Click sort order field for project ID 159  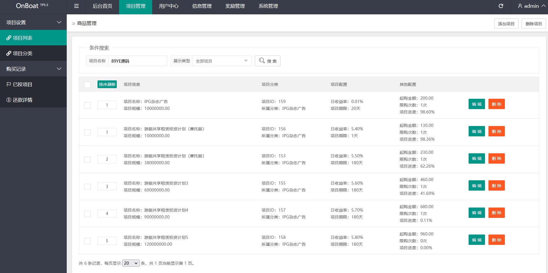[x=107, y=105]
